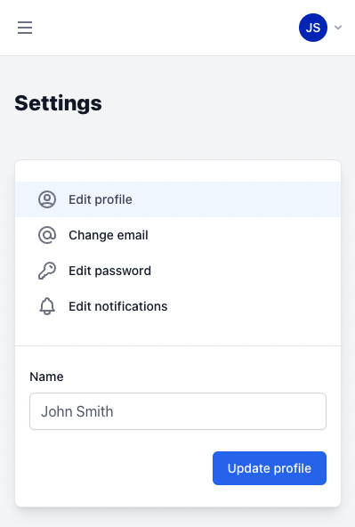Viewport: 355px width, 527px height.
Task: Click the John Smith text in field
Action: (x=77, y=411)
